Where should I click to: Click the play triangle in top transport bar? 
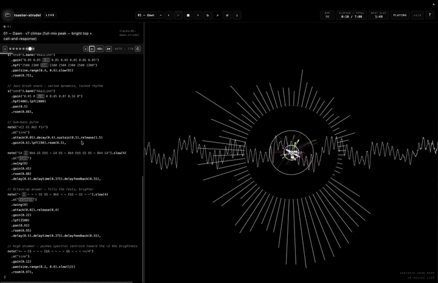178,15
